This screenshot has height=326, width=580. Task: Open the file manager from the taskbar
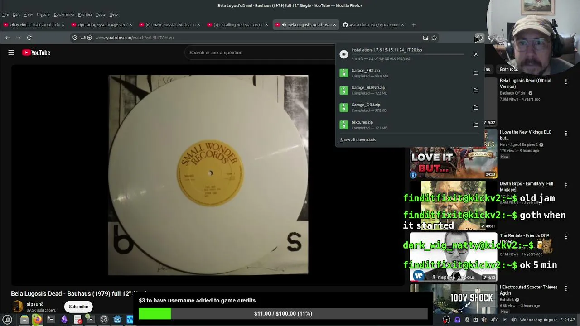point(24,320)
